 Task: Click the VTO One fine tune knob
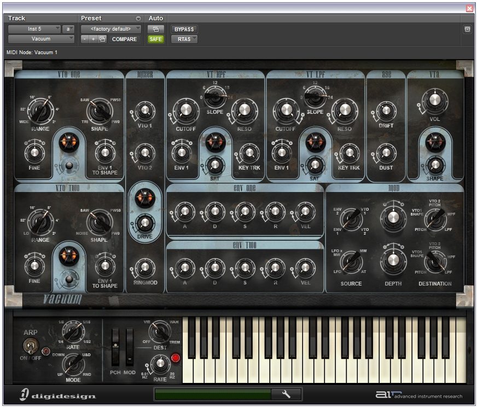[x=34, y=153]
